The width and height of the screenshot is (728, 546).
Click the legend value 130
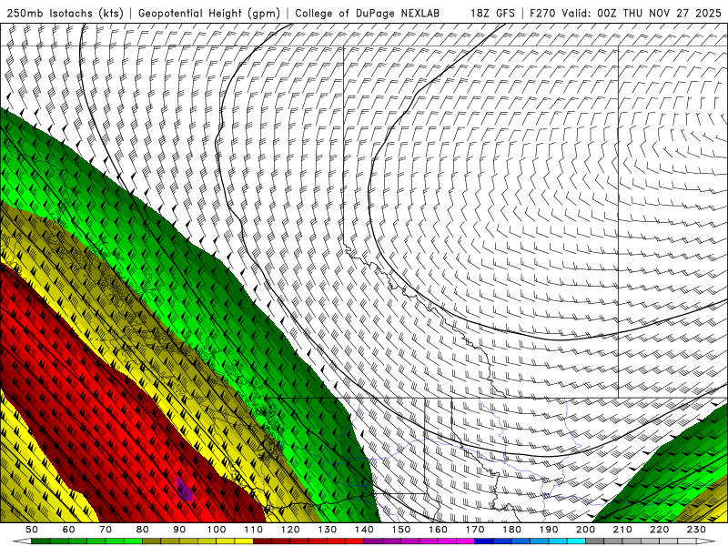coord(328,530)
